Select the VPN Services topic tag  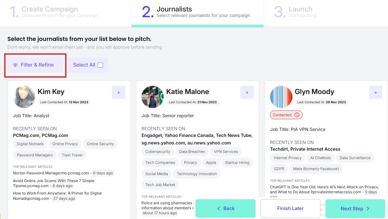pos(226,152)
